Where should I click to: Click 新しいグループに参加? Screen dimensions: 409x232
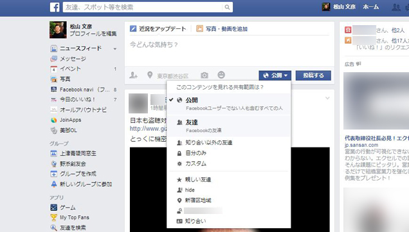coord(86,184)
